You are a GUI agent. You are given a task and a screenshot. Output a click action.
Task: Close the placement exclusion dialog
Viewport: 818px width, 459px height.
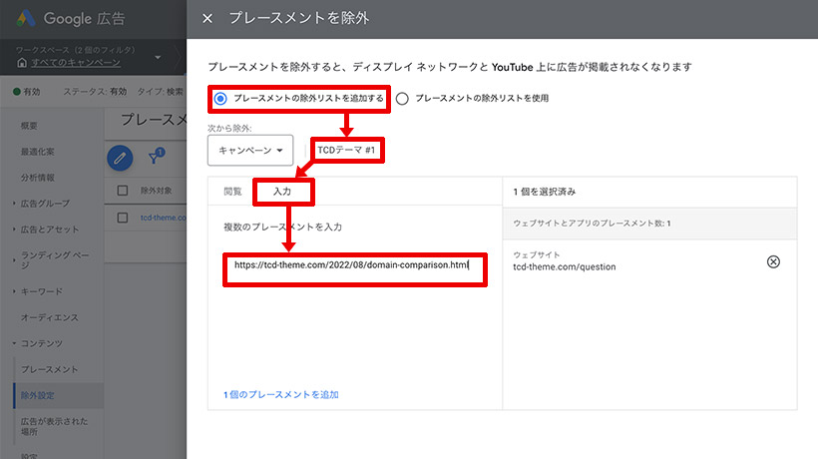(x=207, y=18)
